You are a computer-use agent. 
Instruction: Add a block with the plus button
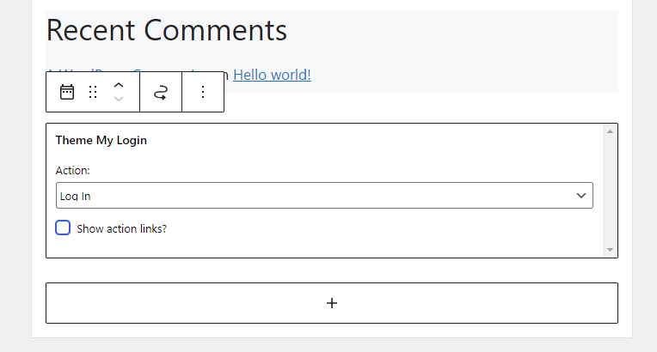point(332,303)
